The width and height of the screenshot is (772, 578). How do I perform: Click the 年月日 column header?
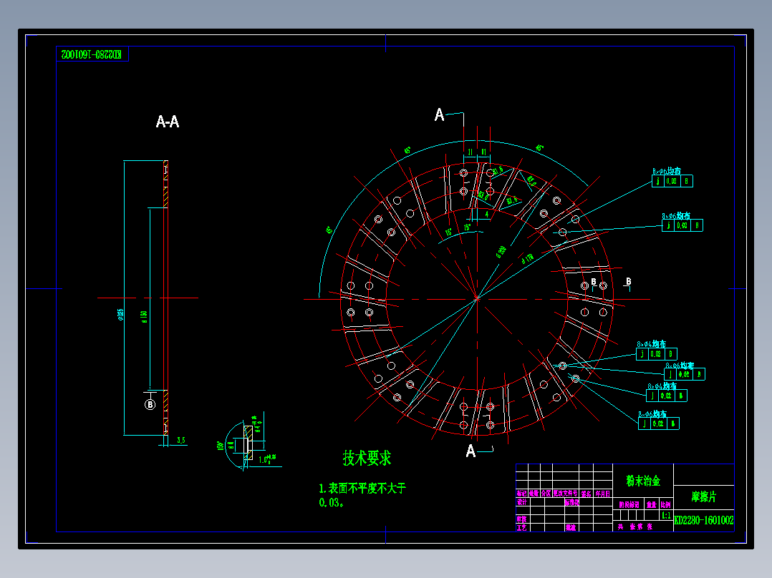point(603,494)
